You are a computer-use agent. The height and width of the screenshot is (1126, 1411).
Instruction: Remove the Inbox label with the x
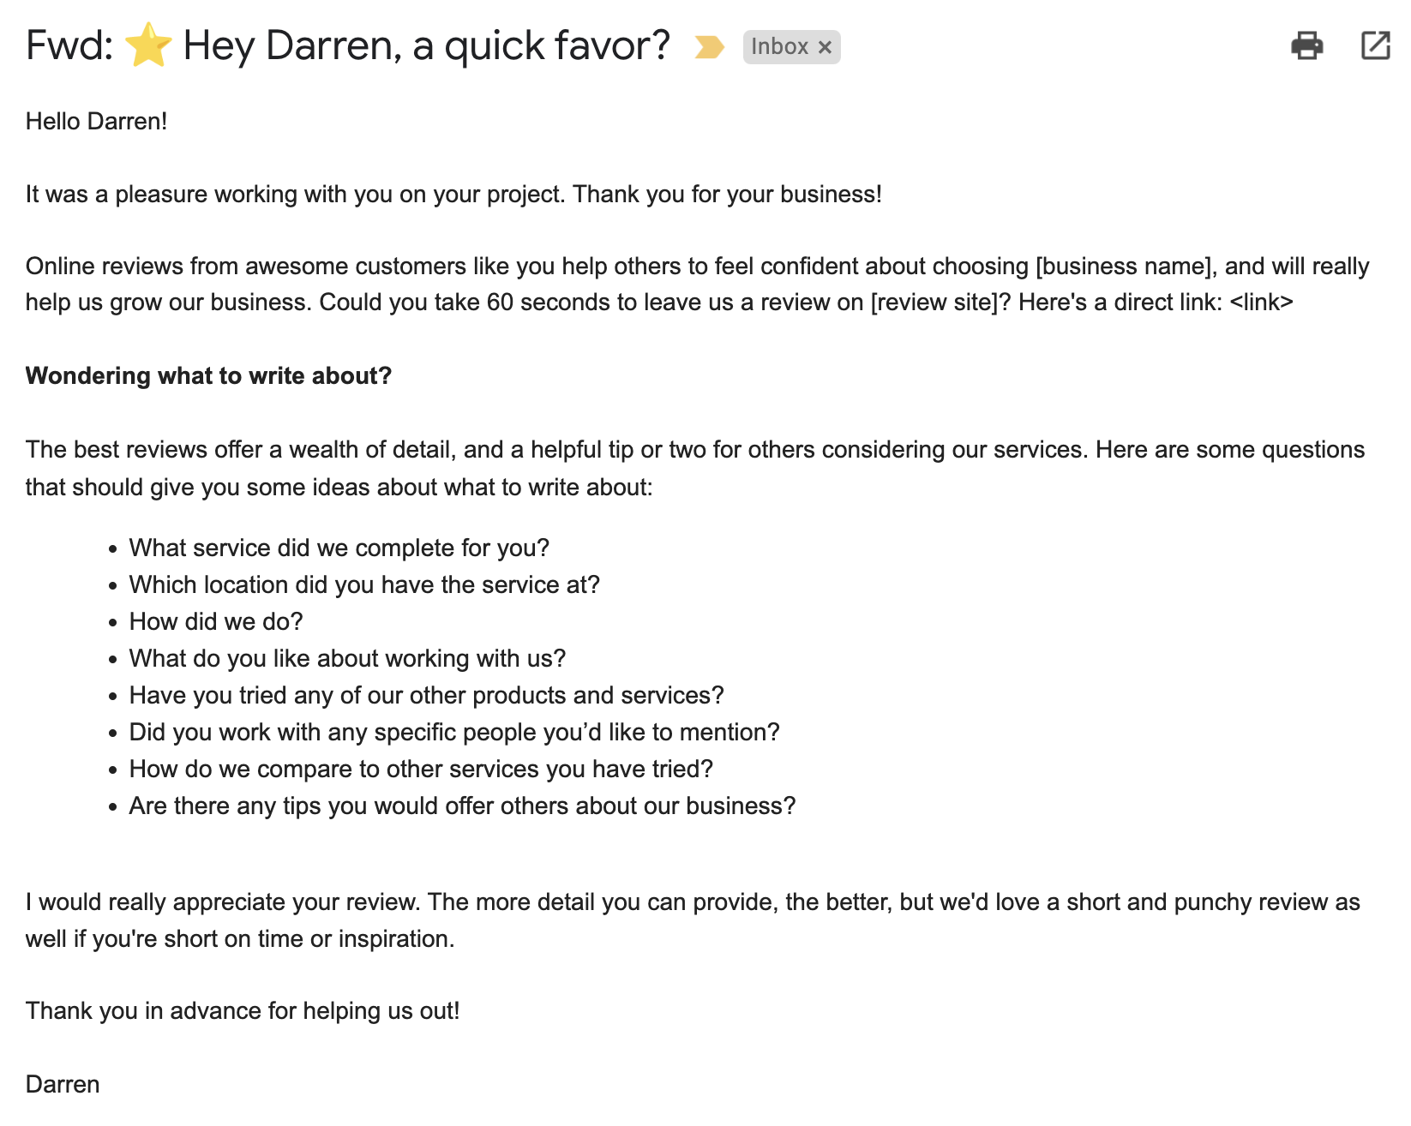[x=825, y=47]
